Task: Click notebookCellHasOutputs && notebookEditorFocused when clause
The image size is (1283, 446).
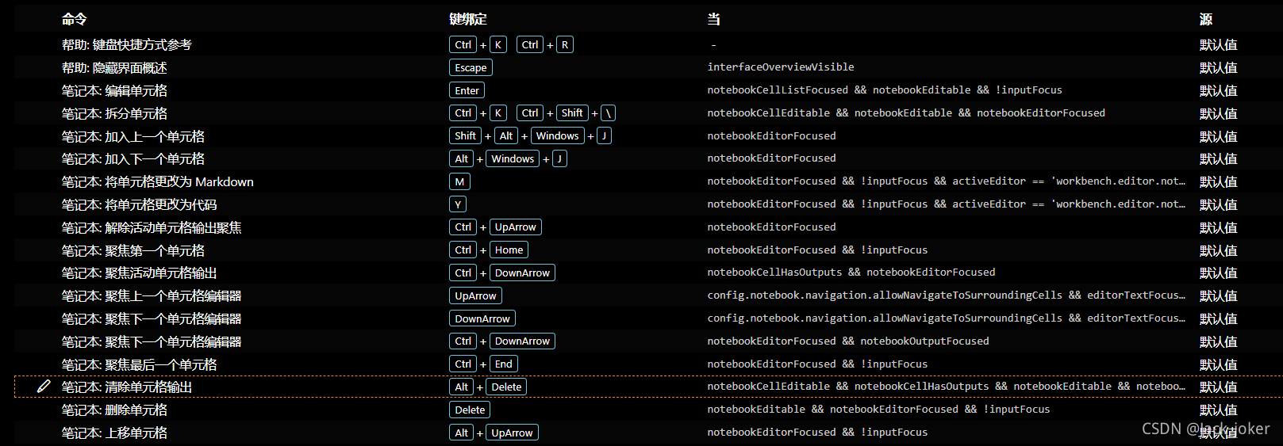Action: point(851,273)
